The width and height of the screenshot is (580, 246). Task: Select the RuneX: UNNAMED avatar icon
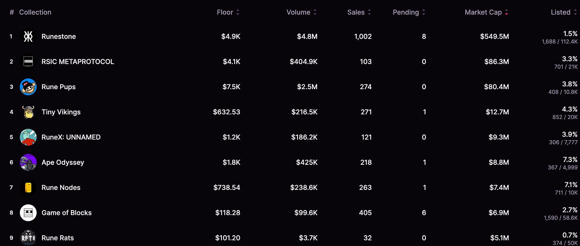[x=28, y=137]
